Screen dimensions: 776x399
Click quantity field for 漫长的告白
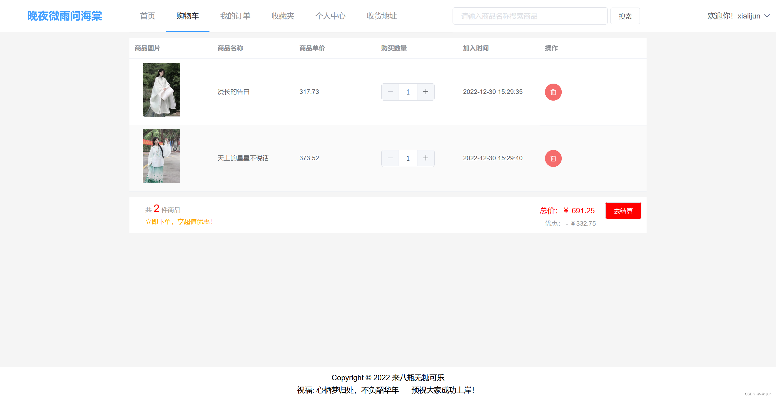click(408, 92)
